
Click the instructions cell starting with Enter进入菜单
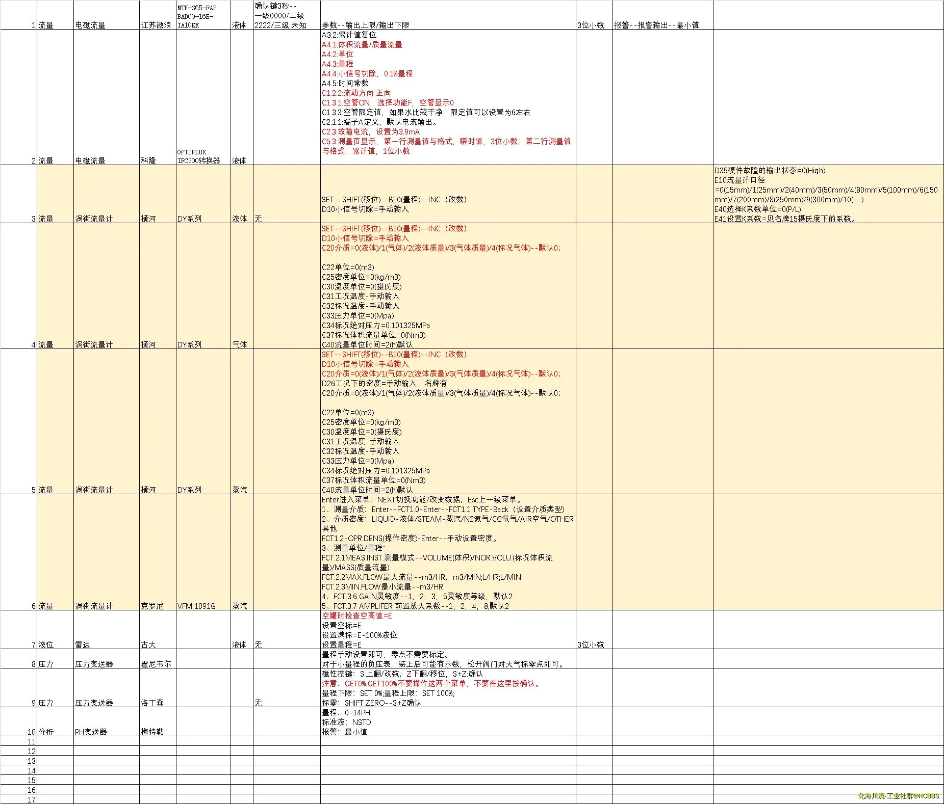click(448, 552)
